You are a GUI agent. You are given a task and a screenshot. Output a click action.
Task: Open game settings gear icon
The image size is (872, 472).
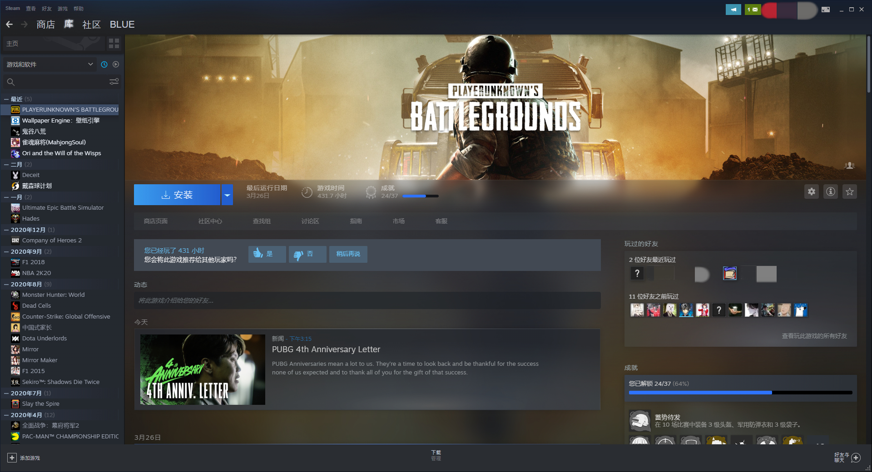click(x=811, y=192)
